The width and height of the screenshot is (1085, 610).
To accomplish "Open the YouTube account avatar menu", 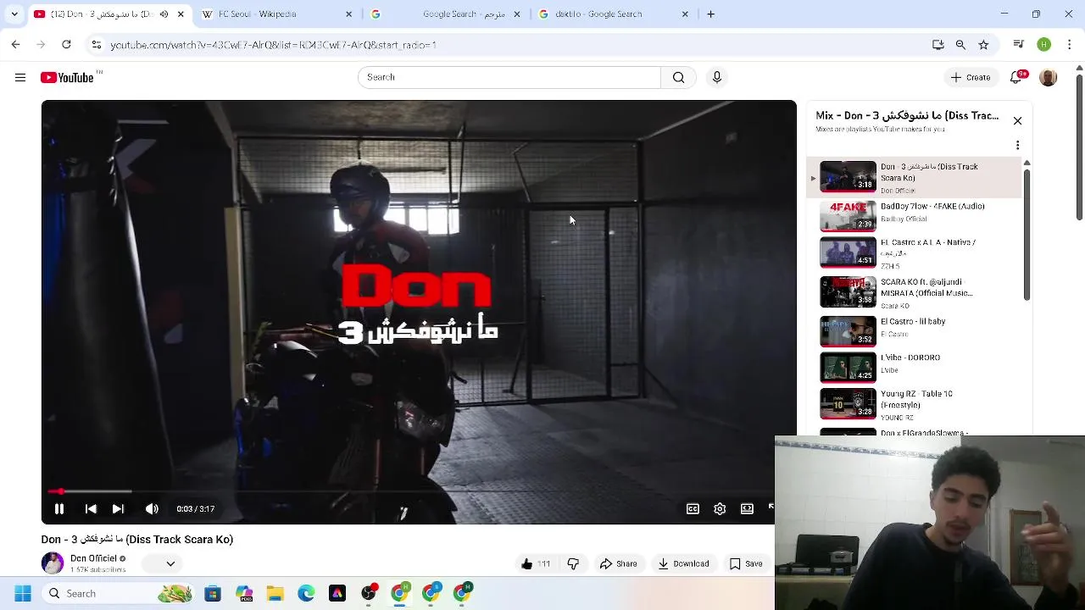I will (1049, 77).
